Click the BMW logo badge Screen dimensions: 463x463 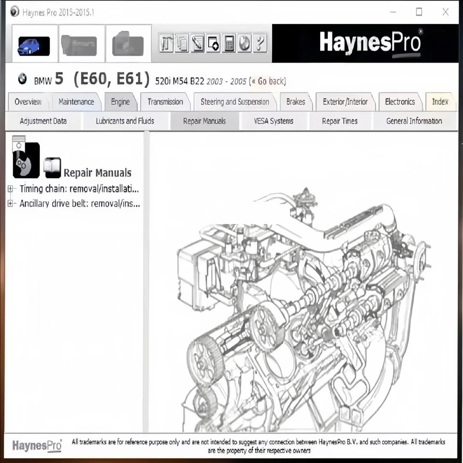point(22,79)
